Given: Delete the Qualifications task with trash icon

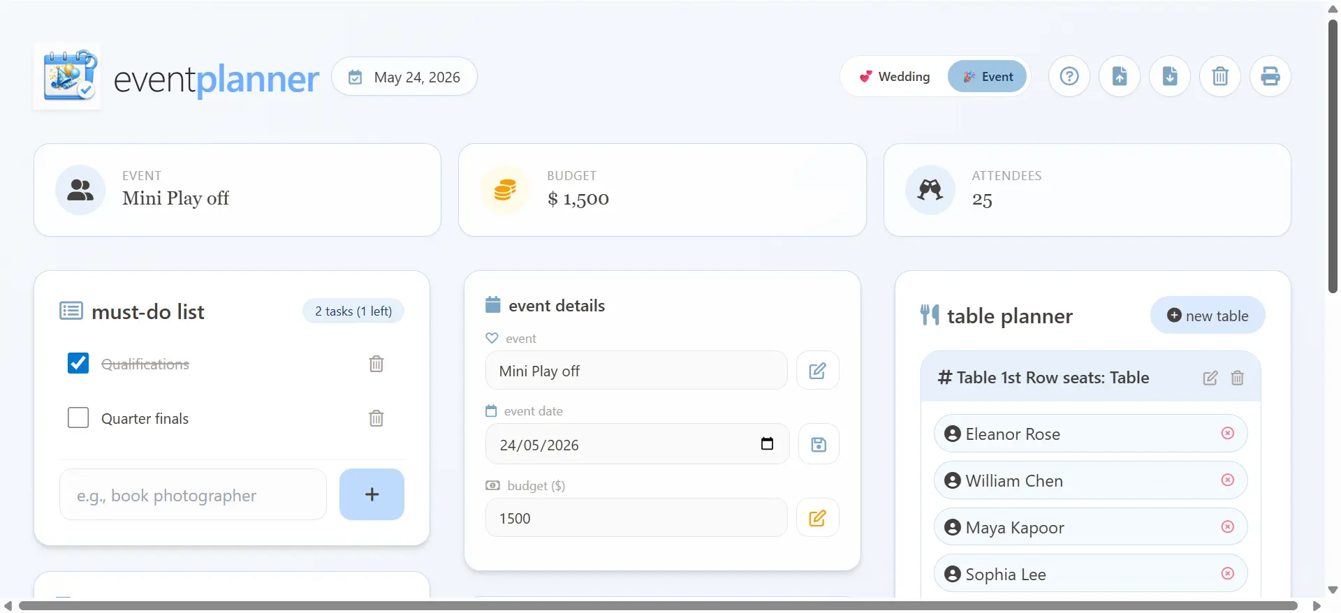Looking at the screenshot, I should 376,364.
